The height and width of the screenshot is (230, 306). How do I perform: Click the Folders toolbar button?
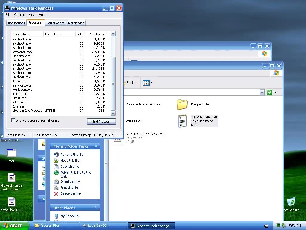point(132,83)
